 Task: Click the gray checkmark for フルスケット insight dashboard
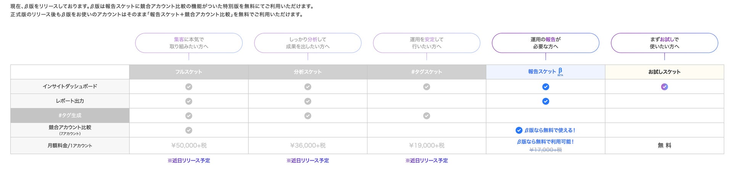point(188,87)
